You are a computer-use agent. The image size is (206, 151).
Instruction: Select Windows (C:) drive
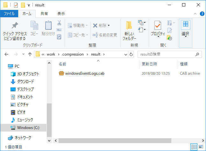(x=23, y=128)
